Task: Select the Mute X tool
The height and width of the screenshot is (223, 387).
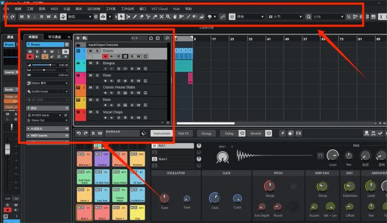Action: pos(162,16)
